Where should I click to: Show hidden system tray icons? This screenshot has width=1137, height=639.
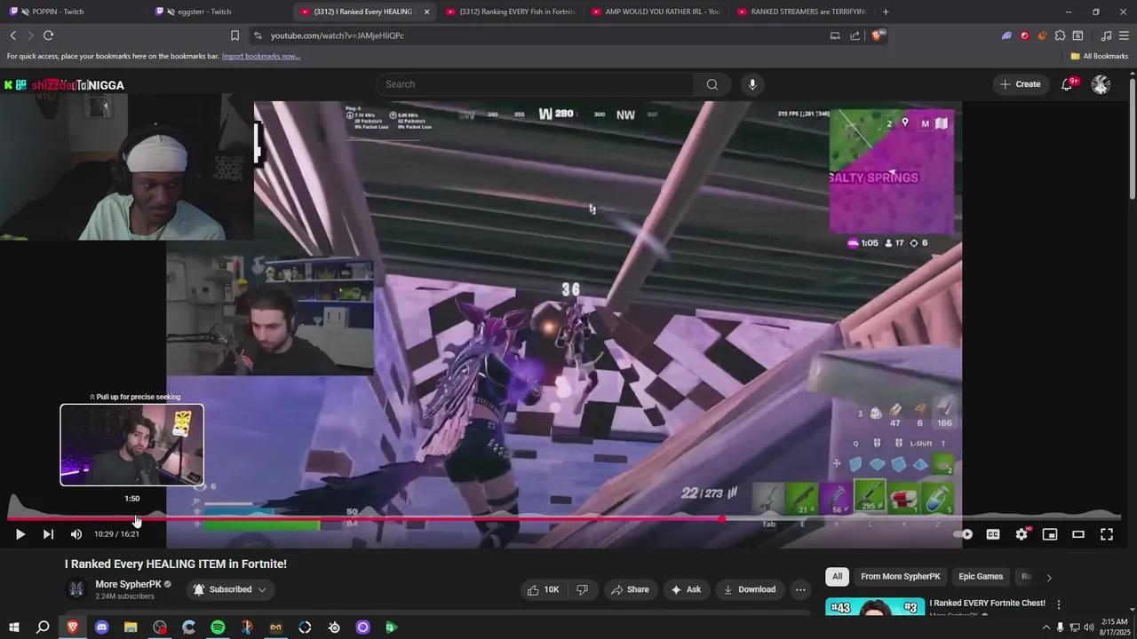tap(1045, 627)
